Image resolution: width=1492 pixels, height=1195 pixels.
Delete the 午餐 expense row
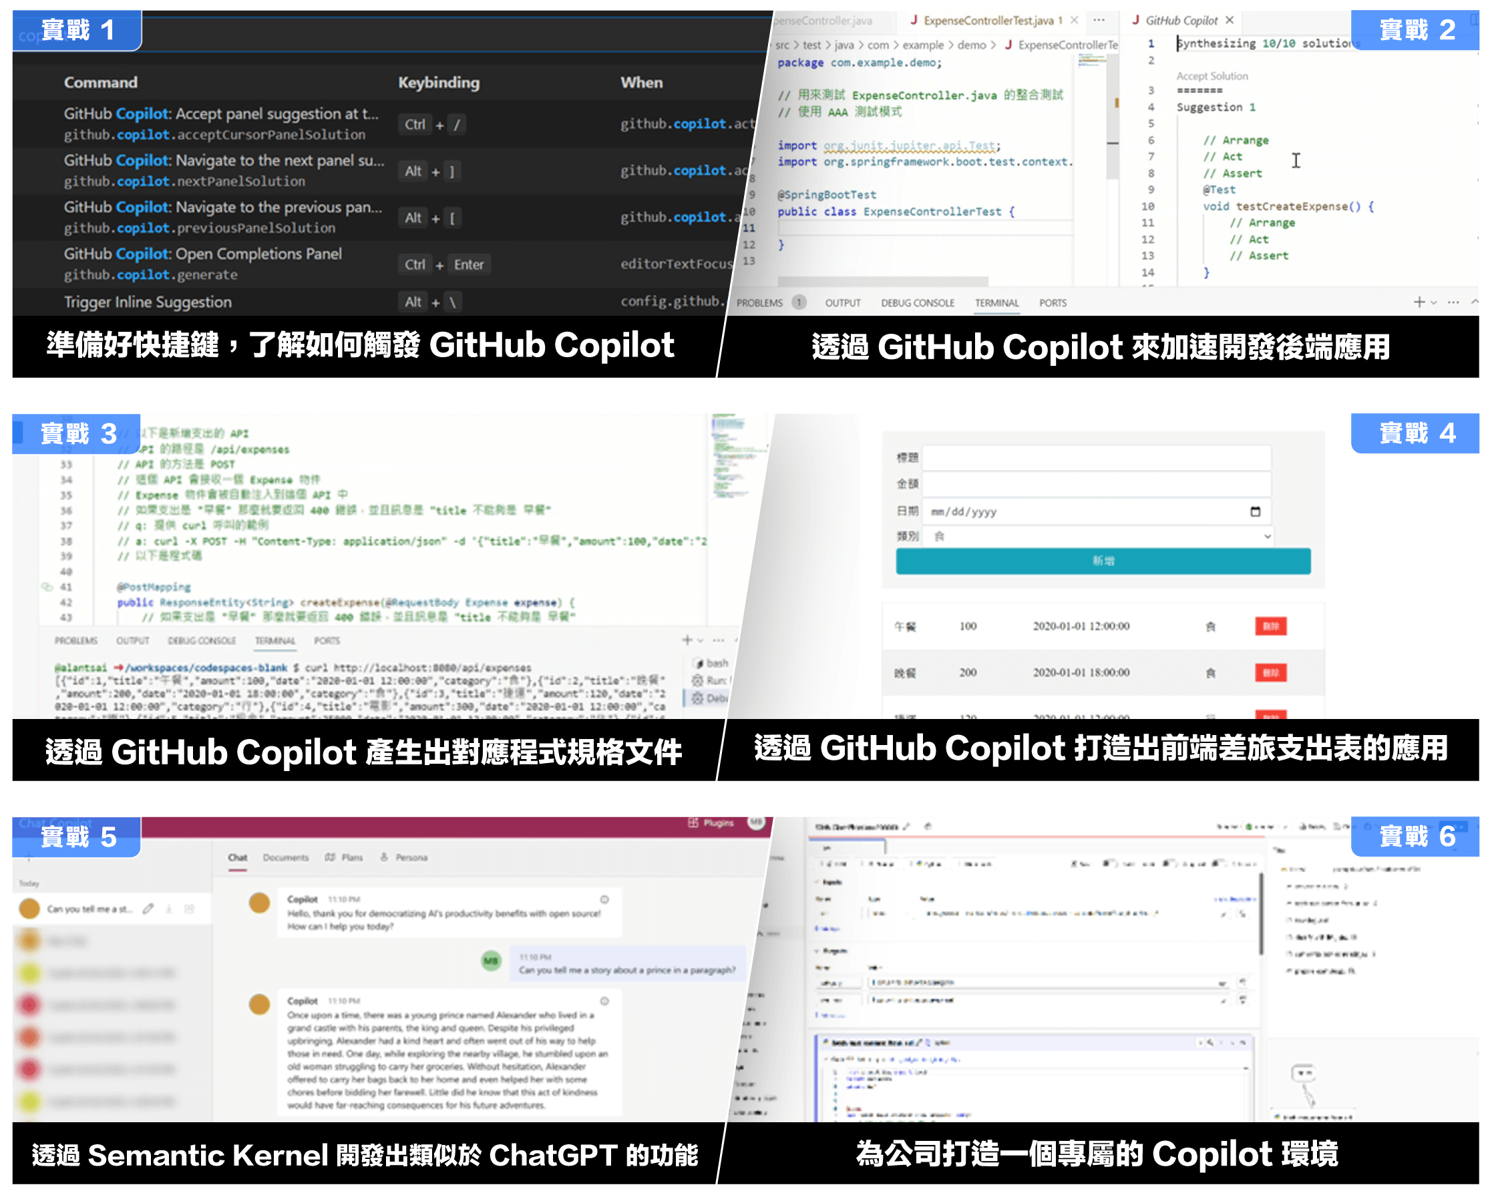coord(1270,627)
